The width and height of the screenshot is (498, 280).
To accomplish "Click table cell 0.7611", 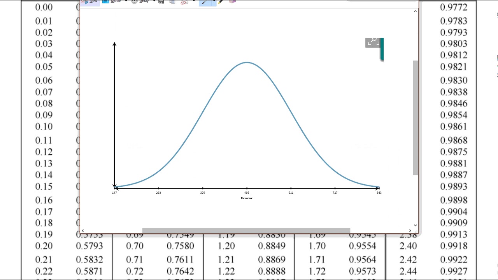I will pos(181,260).
